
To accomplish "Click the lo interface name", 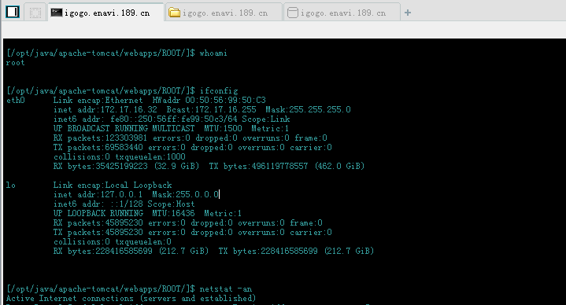I will 11,186.
